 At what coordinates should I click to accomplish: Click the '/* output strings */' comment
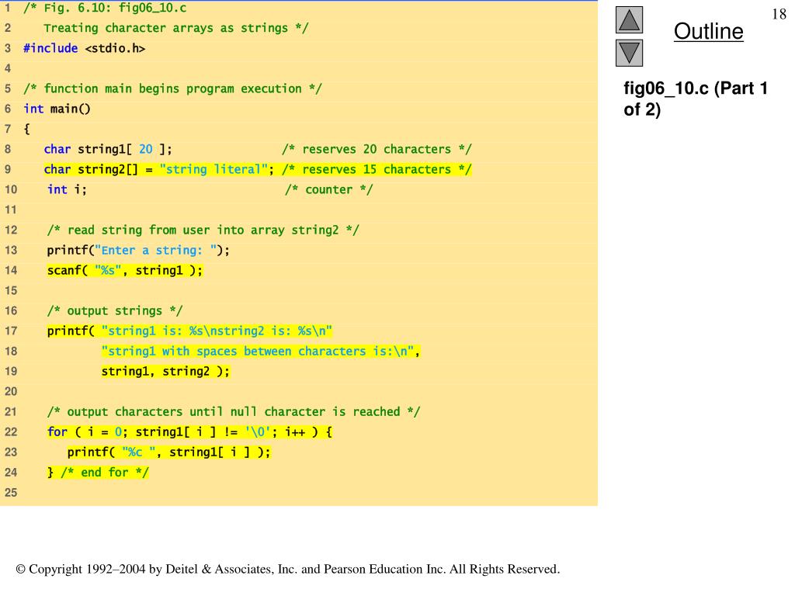coord(115,310)
